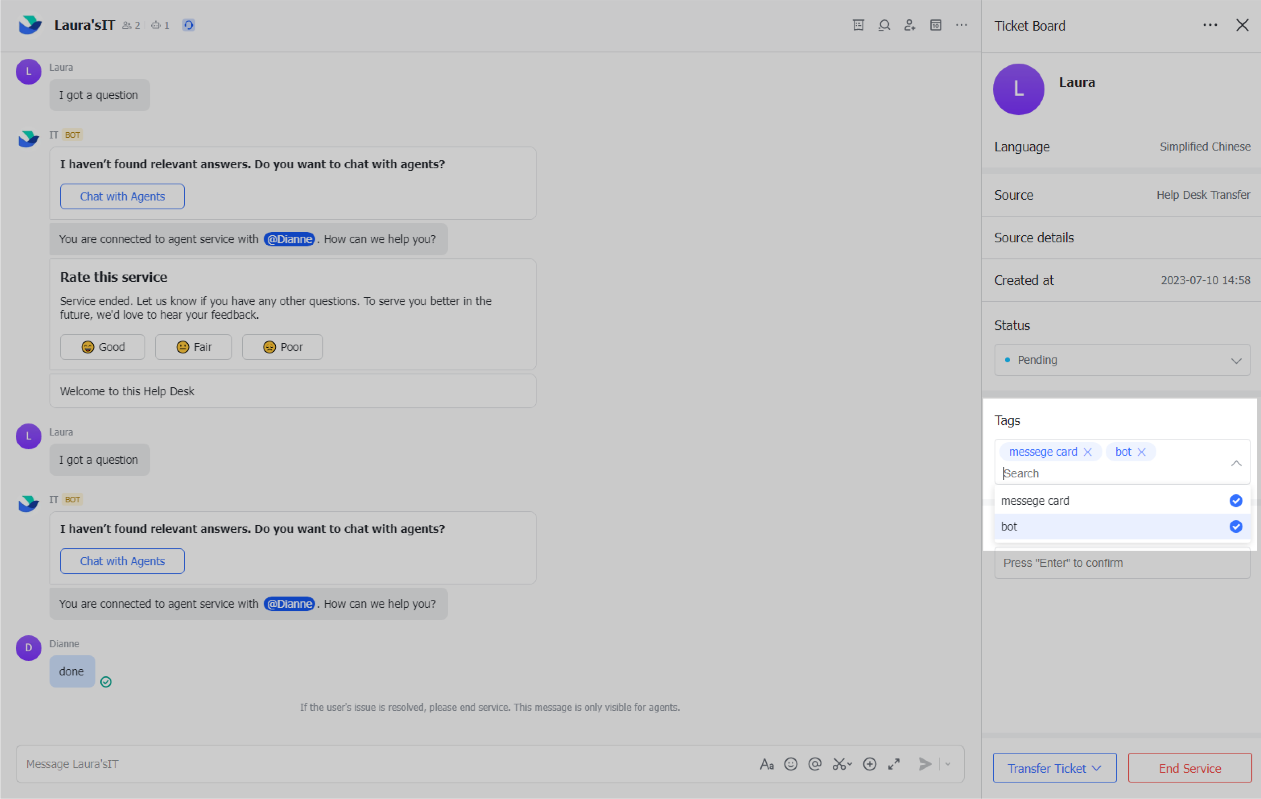Click the add member icon in header
Viewport: 1261px width, 799px height.
[910, 25]
